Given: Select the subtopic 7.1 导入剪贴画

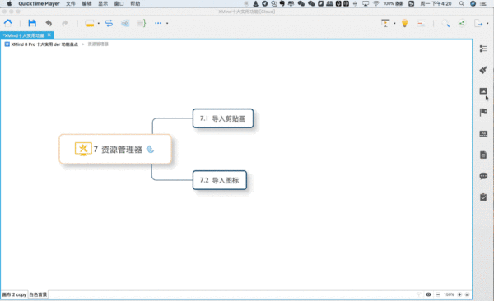Looking at the screenshot, I should click(x=223, y=118).
